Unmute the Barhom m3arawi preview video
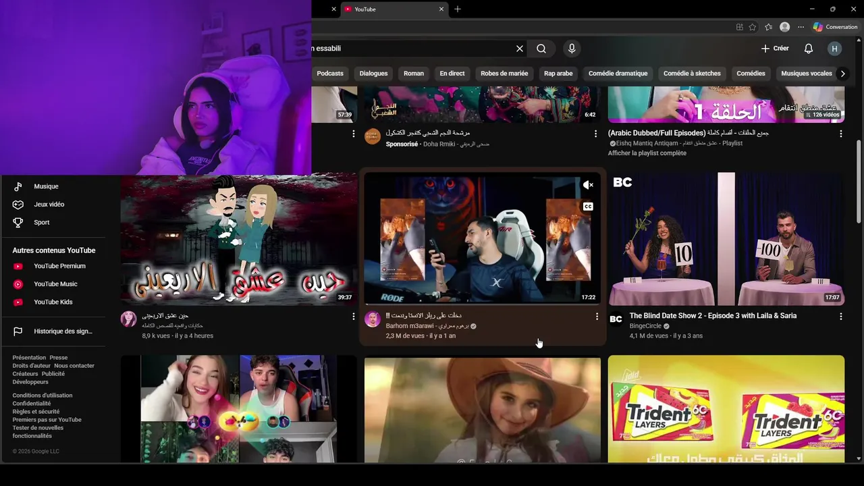The width and height of the screenshot is (864, 486). click(x=588, y=185)
